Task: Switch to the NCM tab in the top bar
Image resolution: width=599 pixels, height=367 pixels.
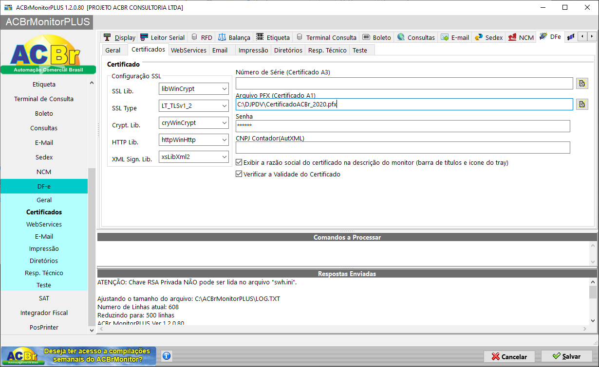Action: pyautogui.click(x=521, y=37)
